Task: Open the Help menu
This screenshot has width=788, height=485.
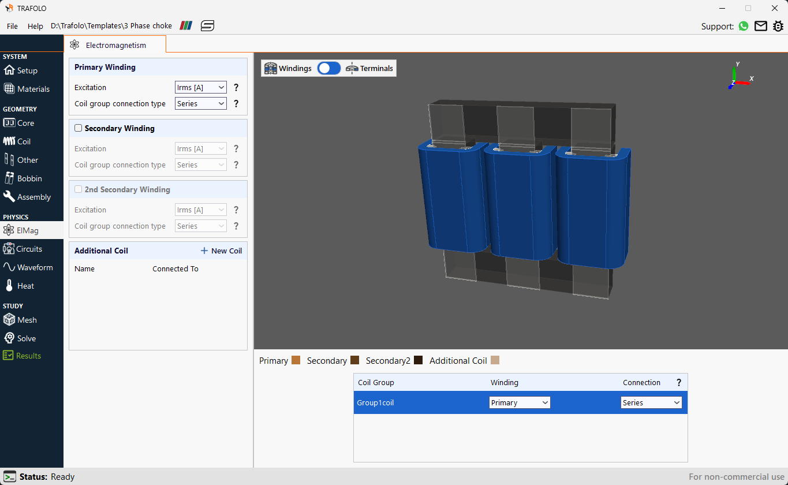Action: (35, 26)
